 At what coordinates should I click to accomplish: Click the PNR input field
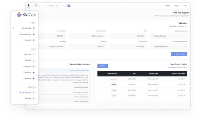pos(128,36)
